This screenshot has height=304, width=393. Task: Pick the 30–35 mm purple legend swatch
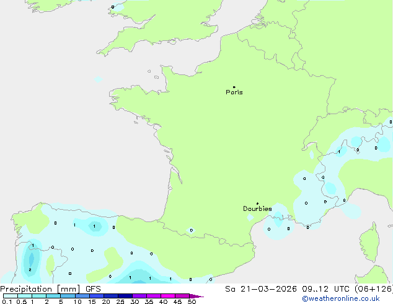pos(139,296)
